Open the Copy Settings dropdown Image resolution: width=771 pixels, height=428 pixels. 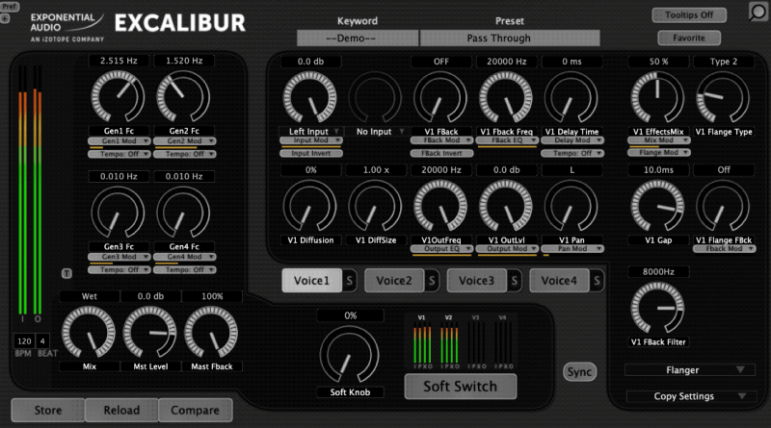click(x=688, y=396)
